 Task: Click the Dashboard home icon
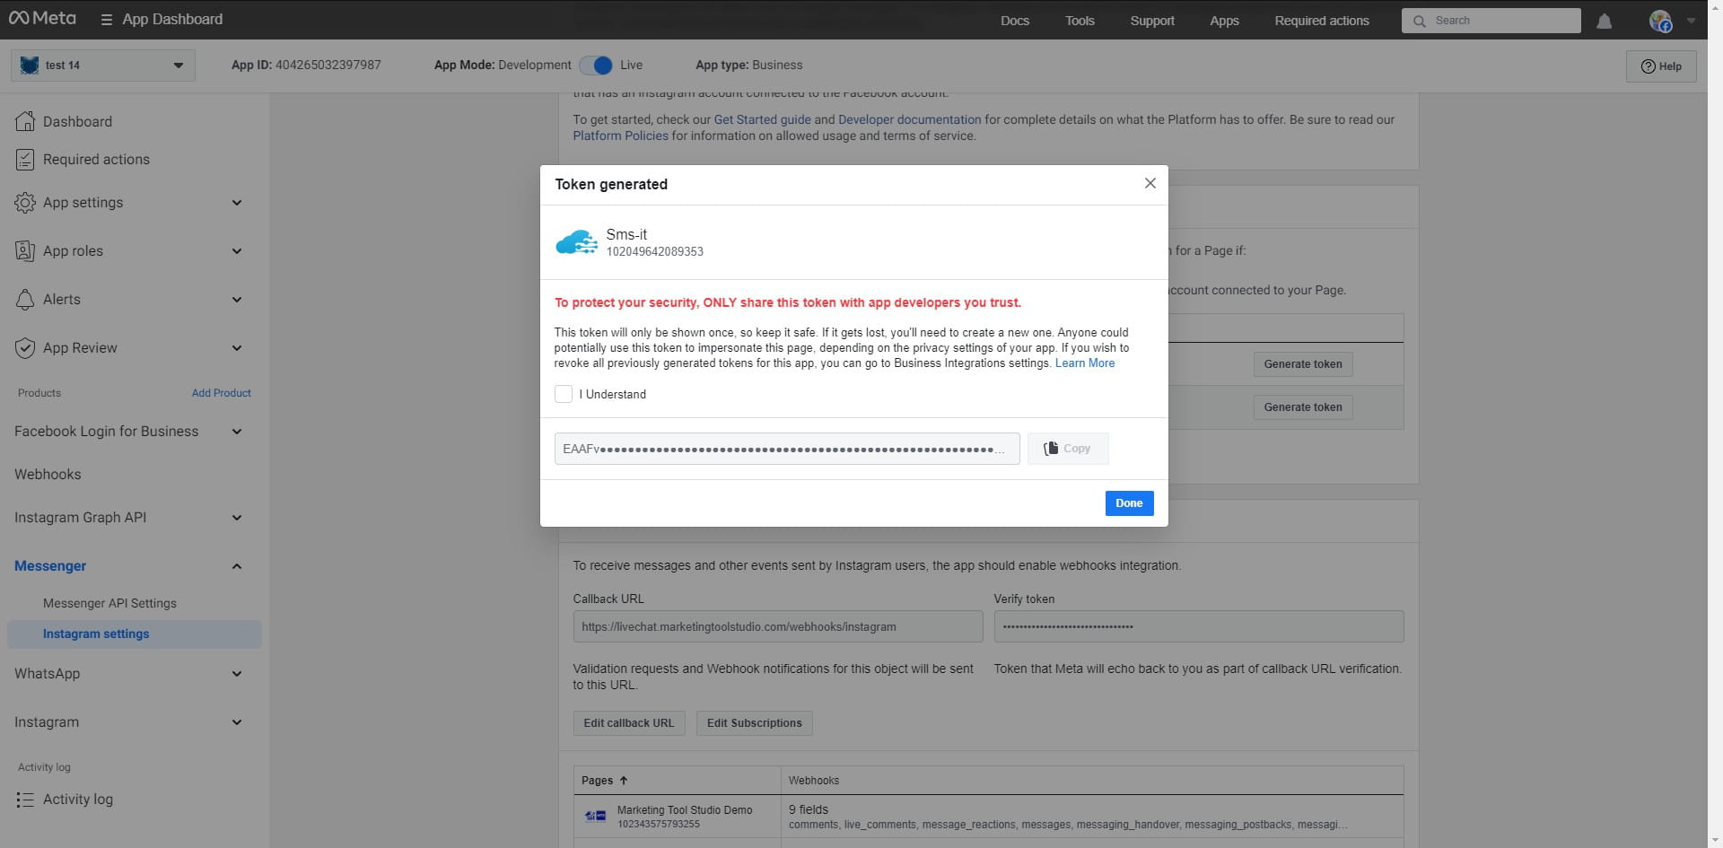25,121
